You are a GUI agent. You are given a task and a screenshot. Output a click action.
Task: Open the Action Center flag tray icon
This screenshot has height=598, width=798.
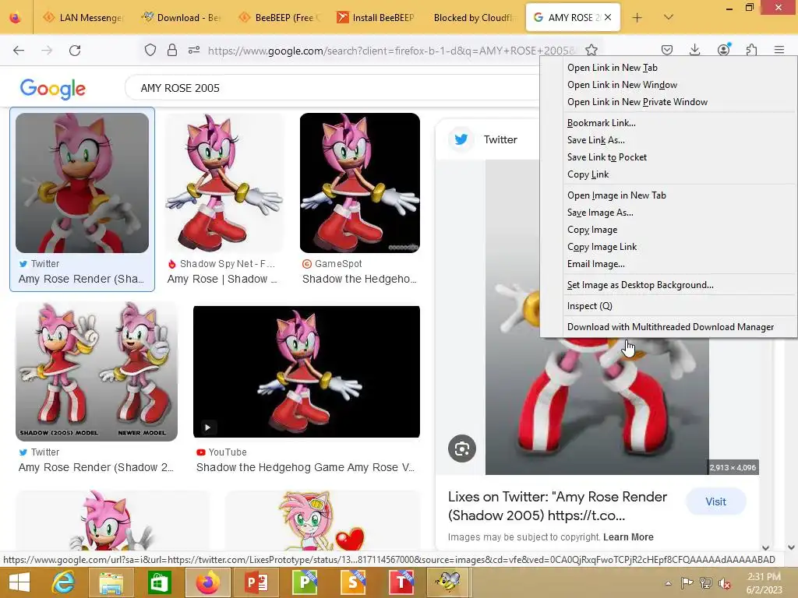click(x=687, y=583)
